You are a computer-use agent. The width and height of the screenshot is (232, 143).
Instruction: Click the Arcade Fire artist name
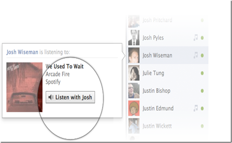click(x=58, y=74)
